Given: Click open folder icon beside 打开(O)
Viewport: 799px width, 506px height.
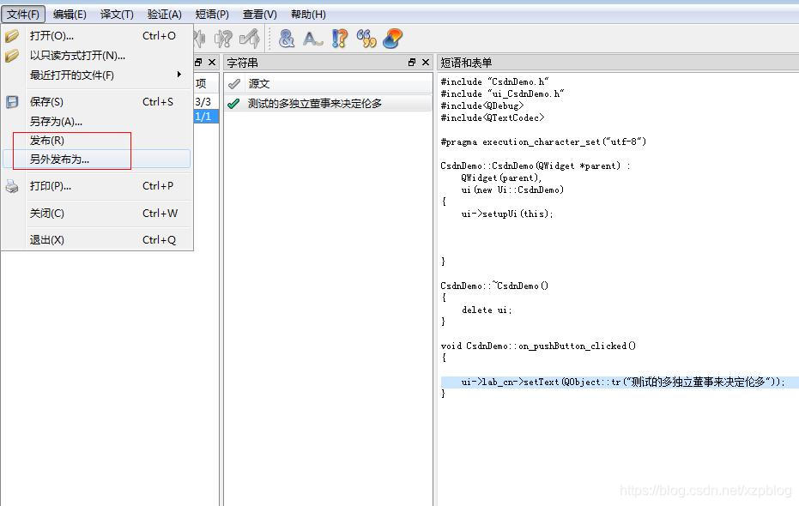Looking at the screenshot, I should click(12, 36).
